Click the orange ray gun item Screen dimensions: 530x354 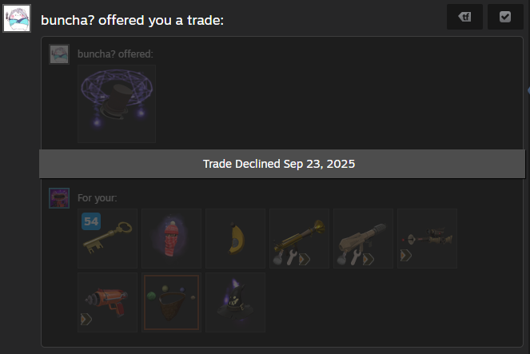pyautogui.click(x=107, y=302)
